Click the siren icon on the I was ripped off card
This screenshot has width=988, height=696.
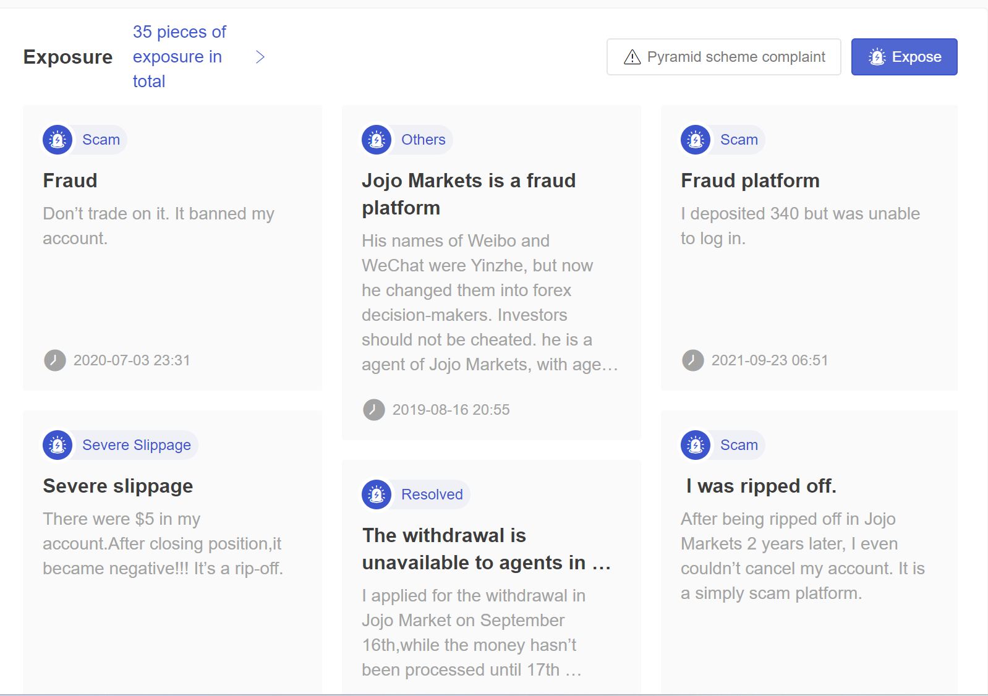pos(696,445)
